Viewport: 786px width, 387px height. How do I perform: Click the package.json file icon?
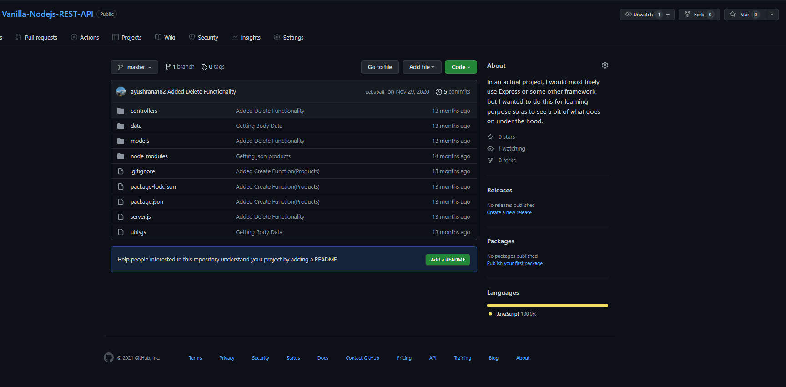(121, 202)
